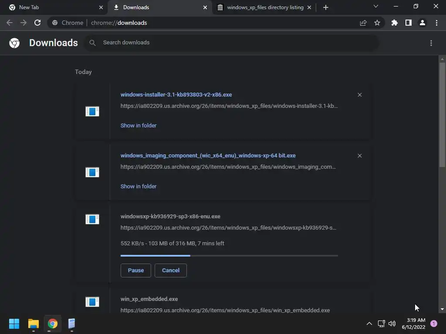Click the Chrome logo beside Downloads heading
This screenshot has height=334, width=446.
(14, 43)
